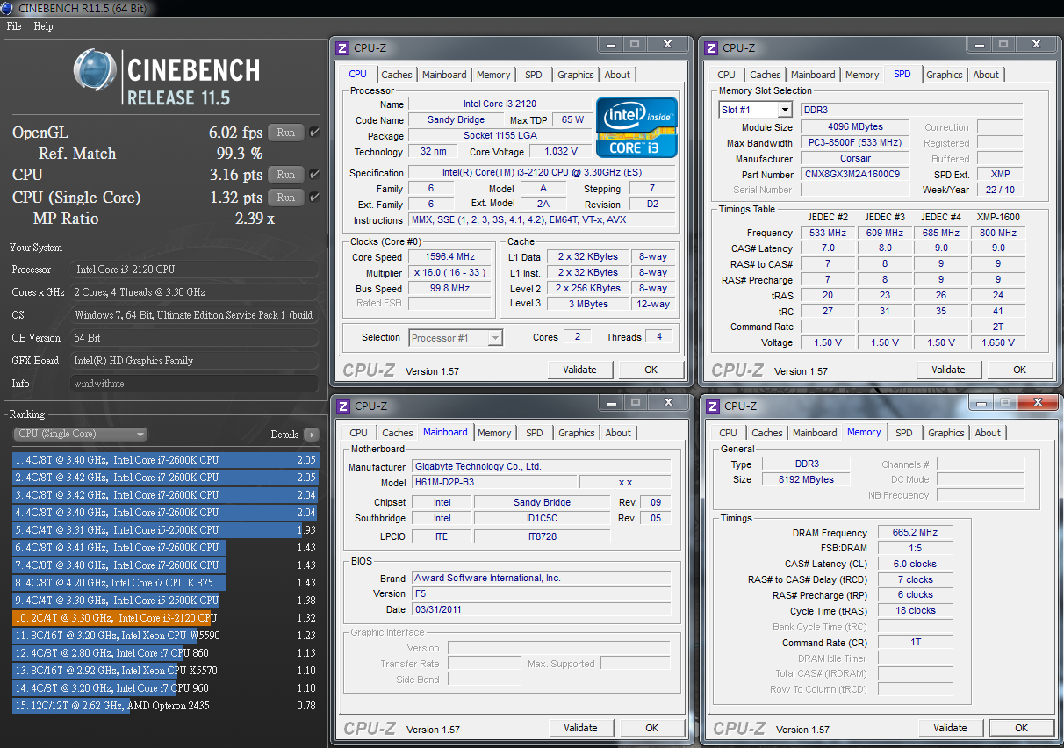This screenshot has width=1064, height=748.
Task: Click Validate in the CPU tab window
Action: [x=579, y=370]
